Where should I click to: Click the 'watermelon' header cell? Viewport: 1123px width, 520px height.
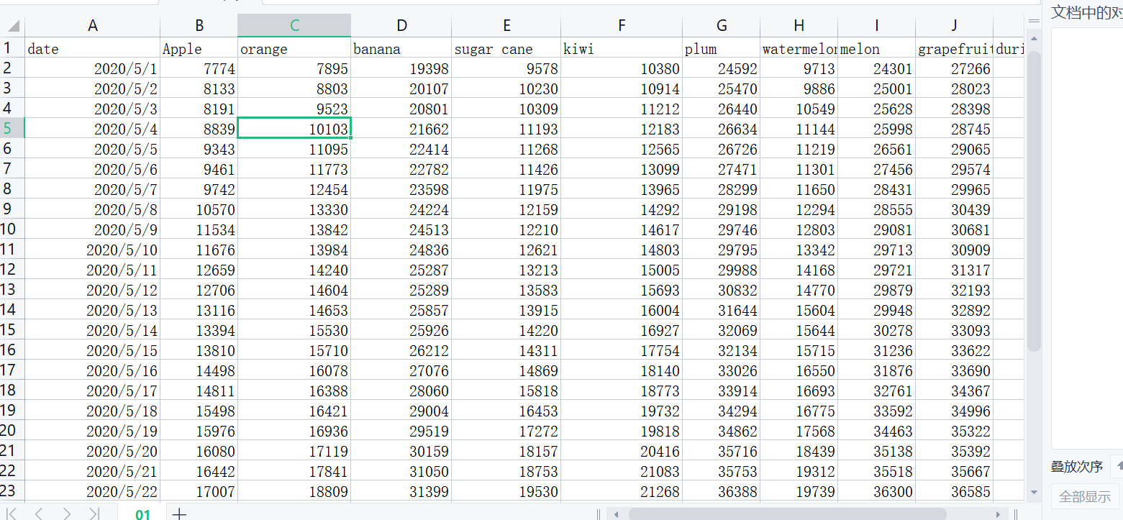click(799, 48)
